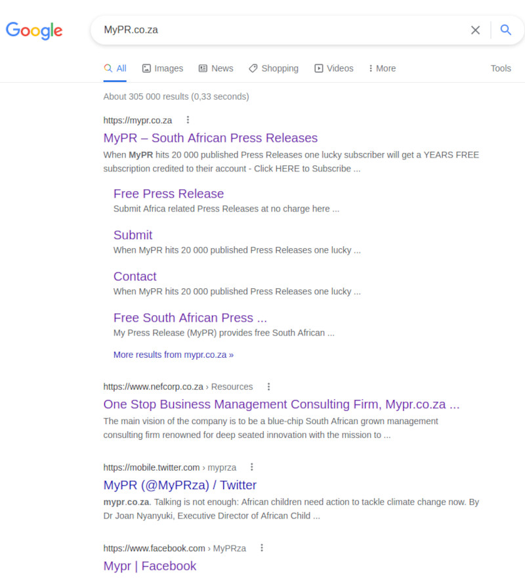Select the Videos search tab
The width and height of the screenshot is (525, 579).
(x=334, y=68)
